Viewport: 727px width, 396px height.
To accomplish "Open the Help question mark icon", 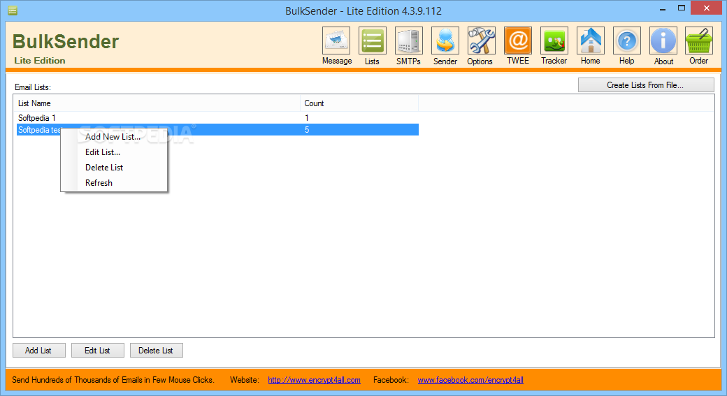I will pos(627,41).
